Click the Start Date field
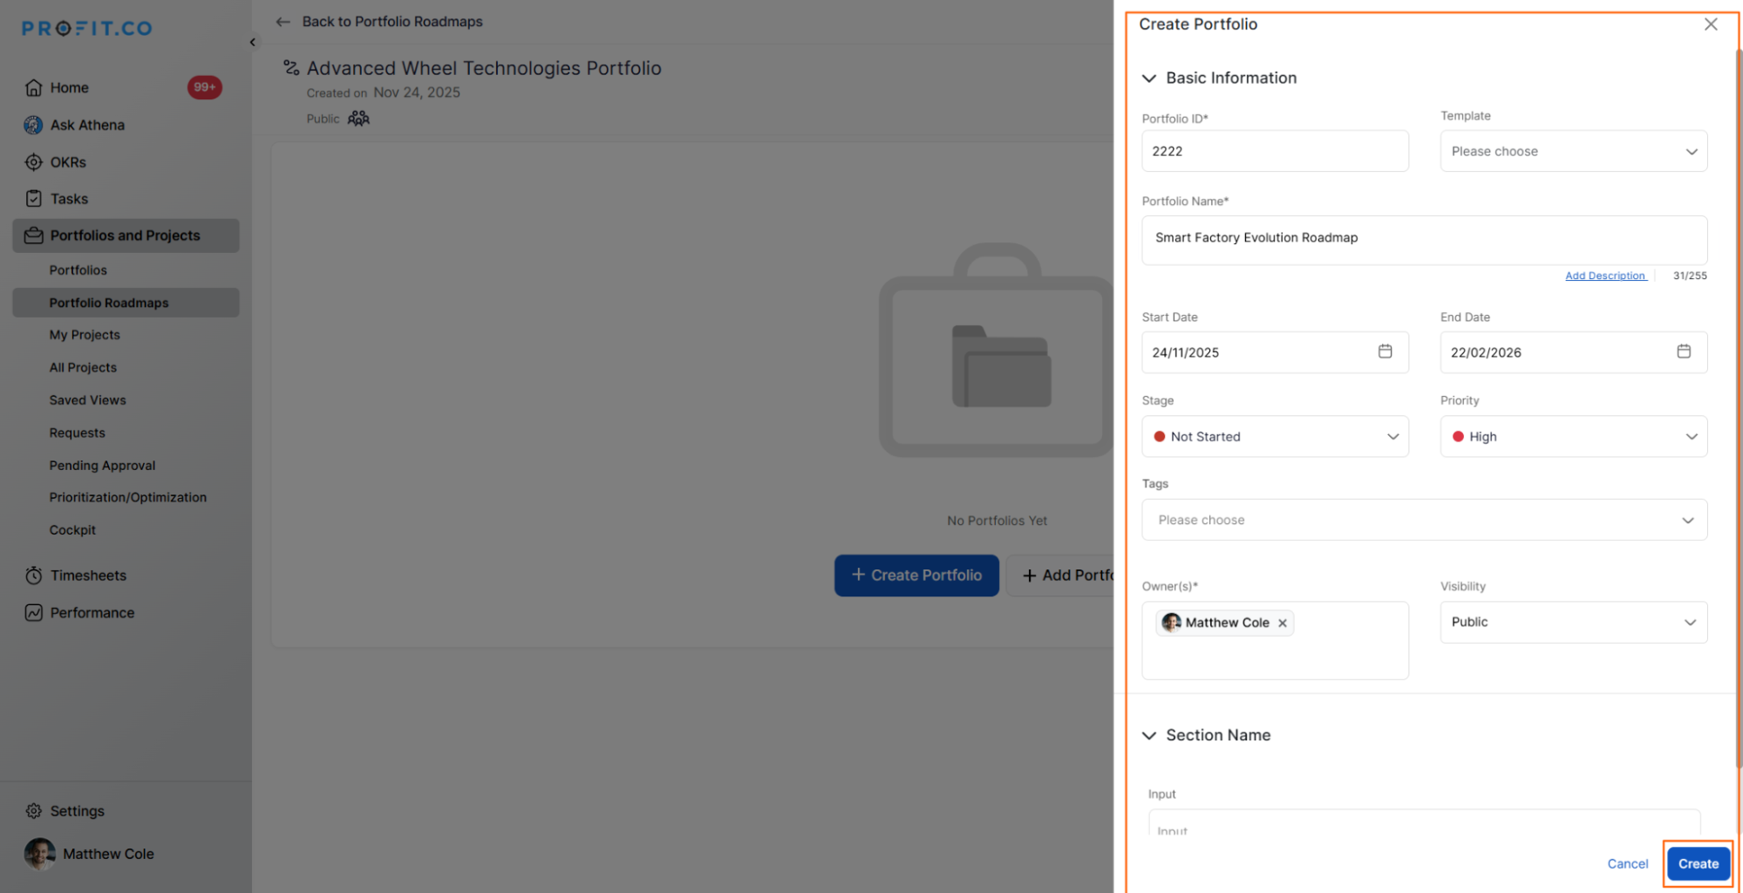 [x=1275, y=352]
